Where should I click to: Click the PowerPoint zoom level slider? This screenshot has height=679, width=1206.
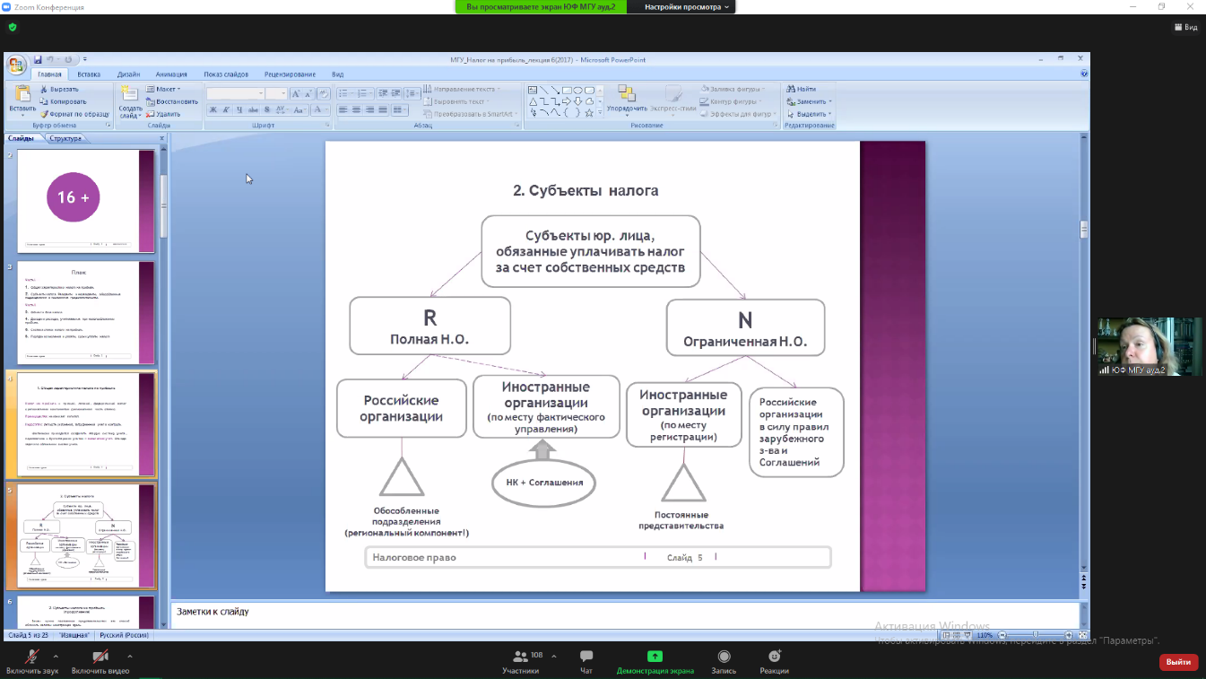click(1036, 634)
